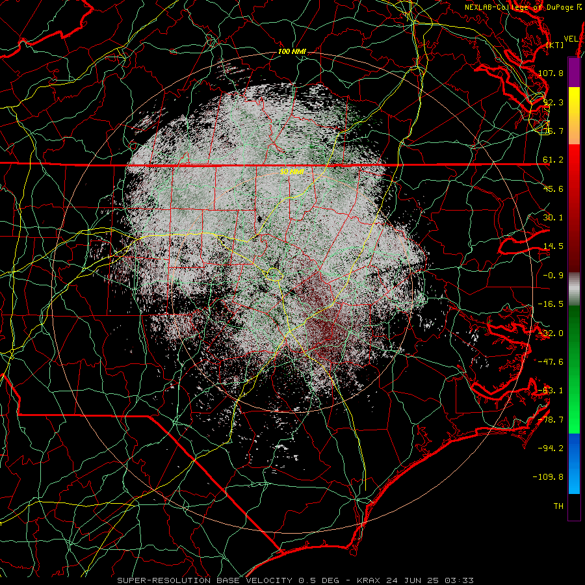This screenshot has width=585, height=585.
Task: Select the 61.2 velocity scale value
Action: tap(553, 160)
